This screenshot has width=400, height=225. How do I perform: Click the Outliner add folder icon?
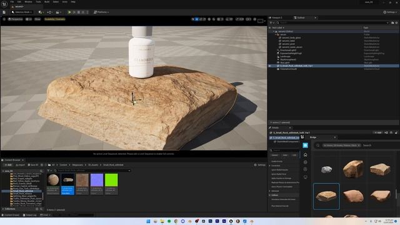tap(392, 22)
